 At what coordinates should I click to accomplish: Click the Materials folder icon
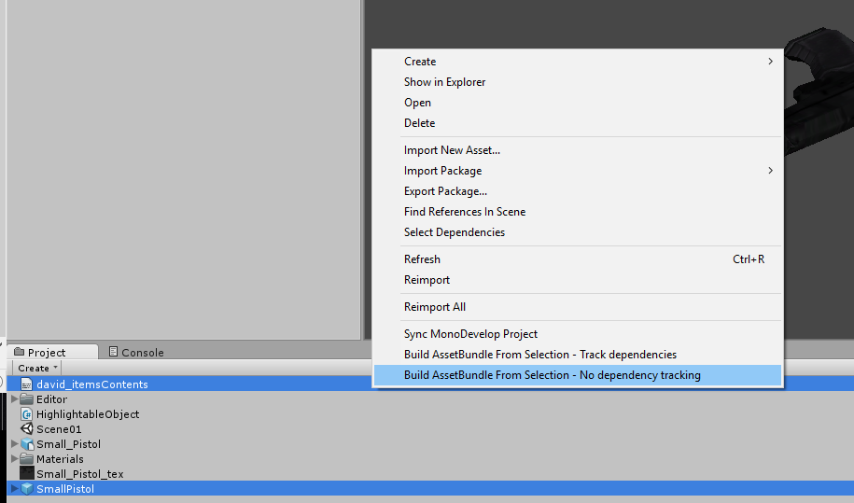pos(26,458)
